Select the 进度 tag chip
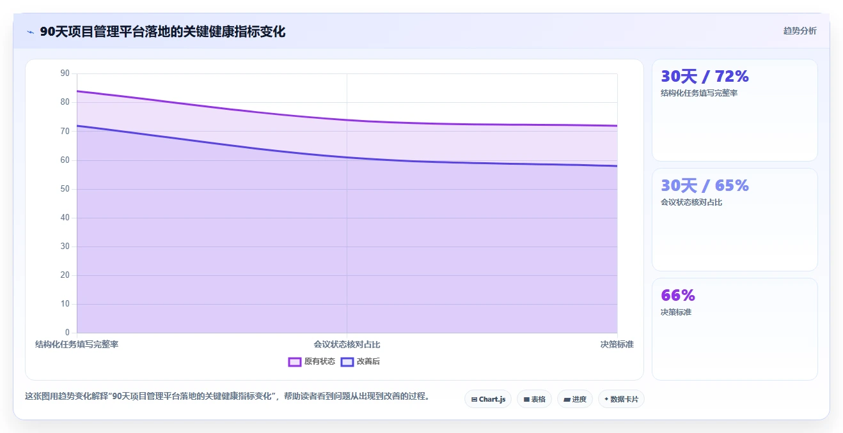Image resolution: width=843 pixels, height=433 pixels. (x=575, y=399)
